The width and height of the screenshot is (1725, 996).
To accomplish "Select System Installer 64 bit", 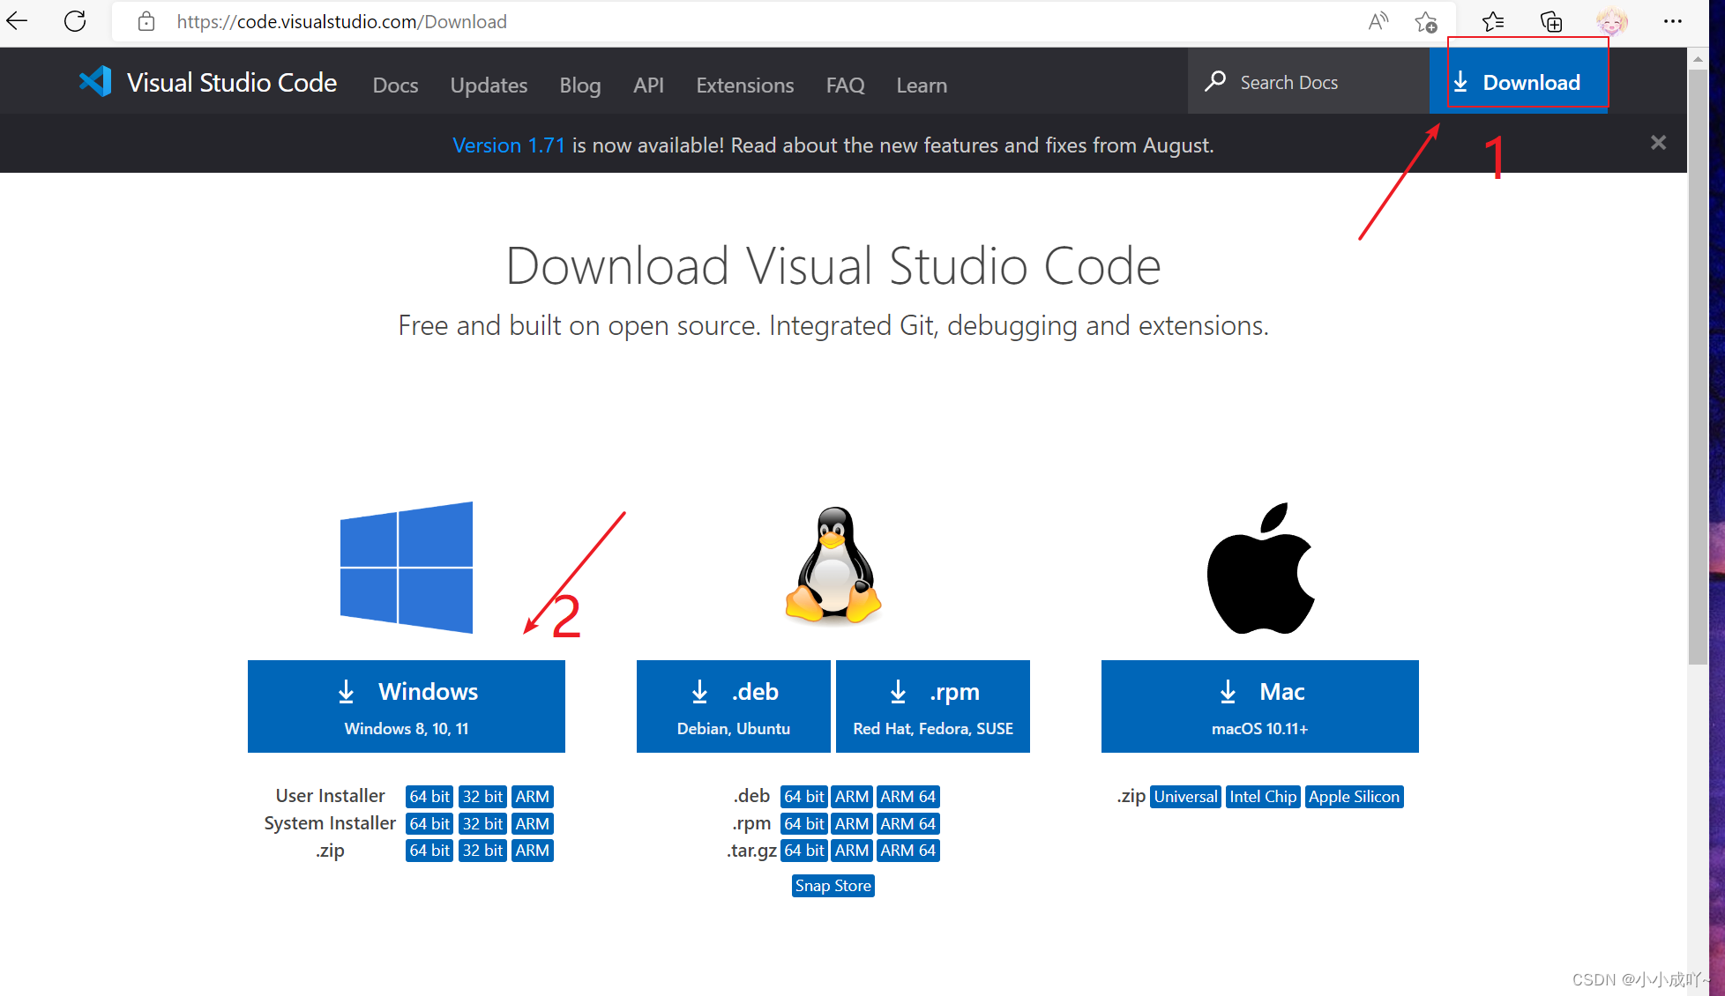I will click(x=429, y=824).
